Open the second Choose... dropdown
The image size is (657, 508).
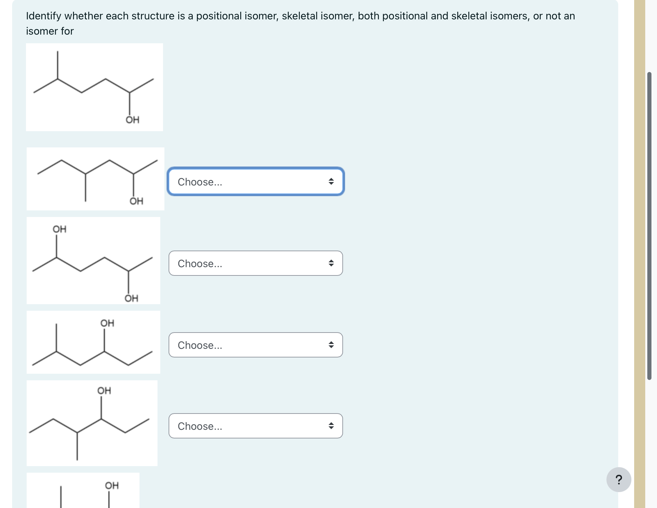point(255,264)
